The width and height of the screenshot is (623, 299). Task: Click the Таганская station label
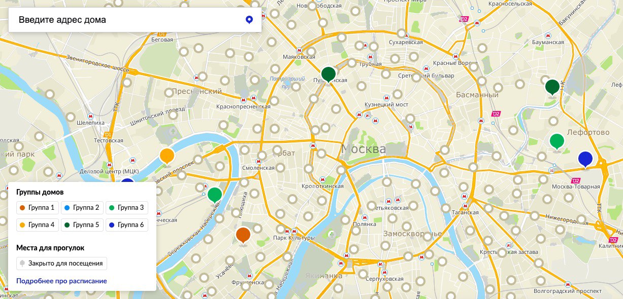pos(465,212)
